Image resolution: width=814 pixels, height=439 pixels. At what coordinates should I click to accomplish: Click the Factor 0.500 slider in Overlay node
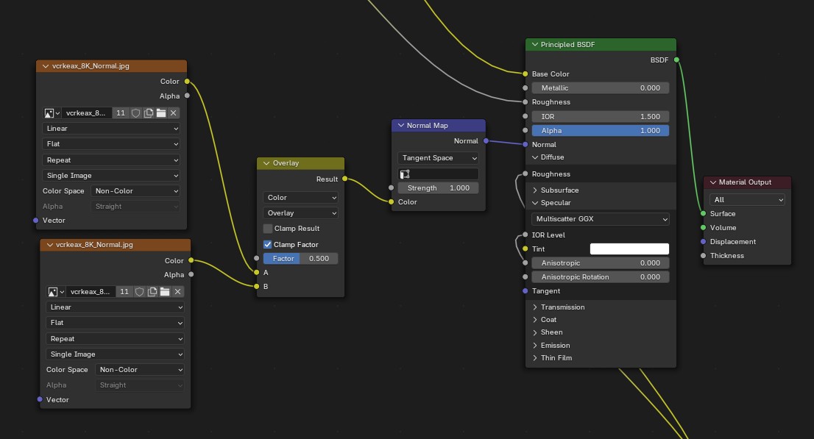click(x=300, y=258)
